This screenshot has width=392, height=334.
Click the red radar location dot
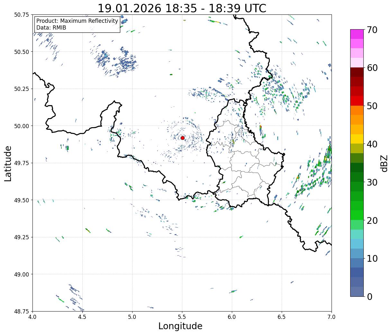click(x=182, y=138)
